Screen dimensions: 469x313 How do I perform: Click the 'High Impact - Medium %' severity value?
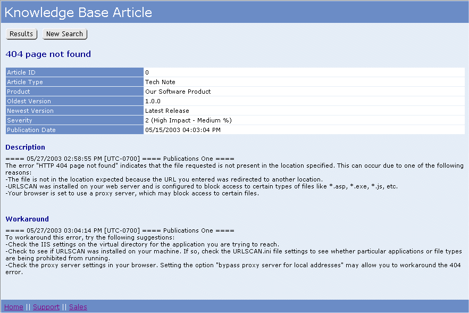(188, 120)
